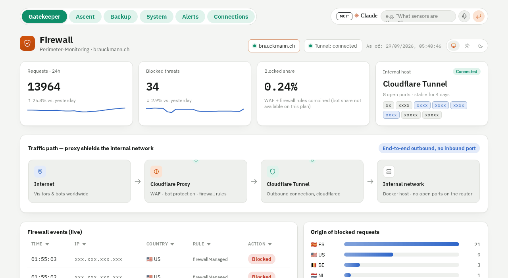Sort firewall events by RULE column
The width and height of the screenshot is (508, 278).
[x=202, y=244]
